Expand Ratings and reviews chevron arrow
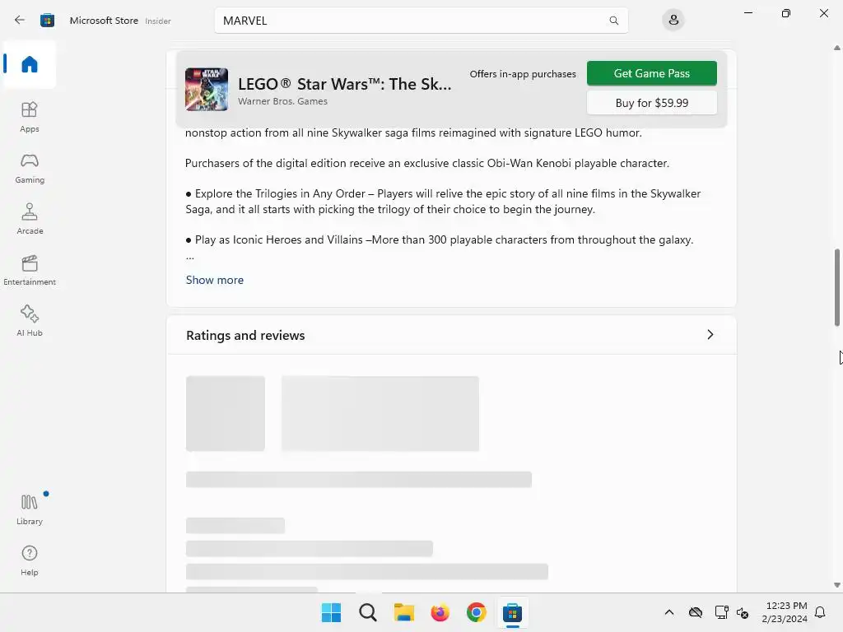The image size is (843, 632). point(710,335)
